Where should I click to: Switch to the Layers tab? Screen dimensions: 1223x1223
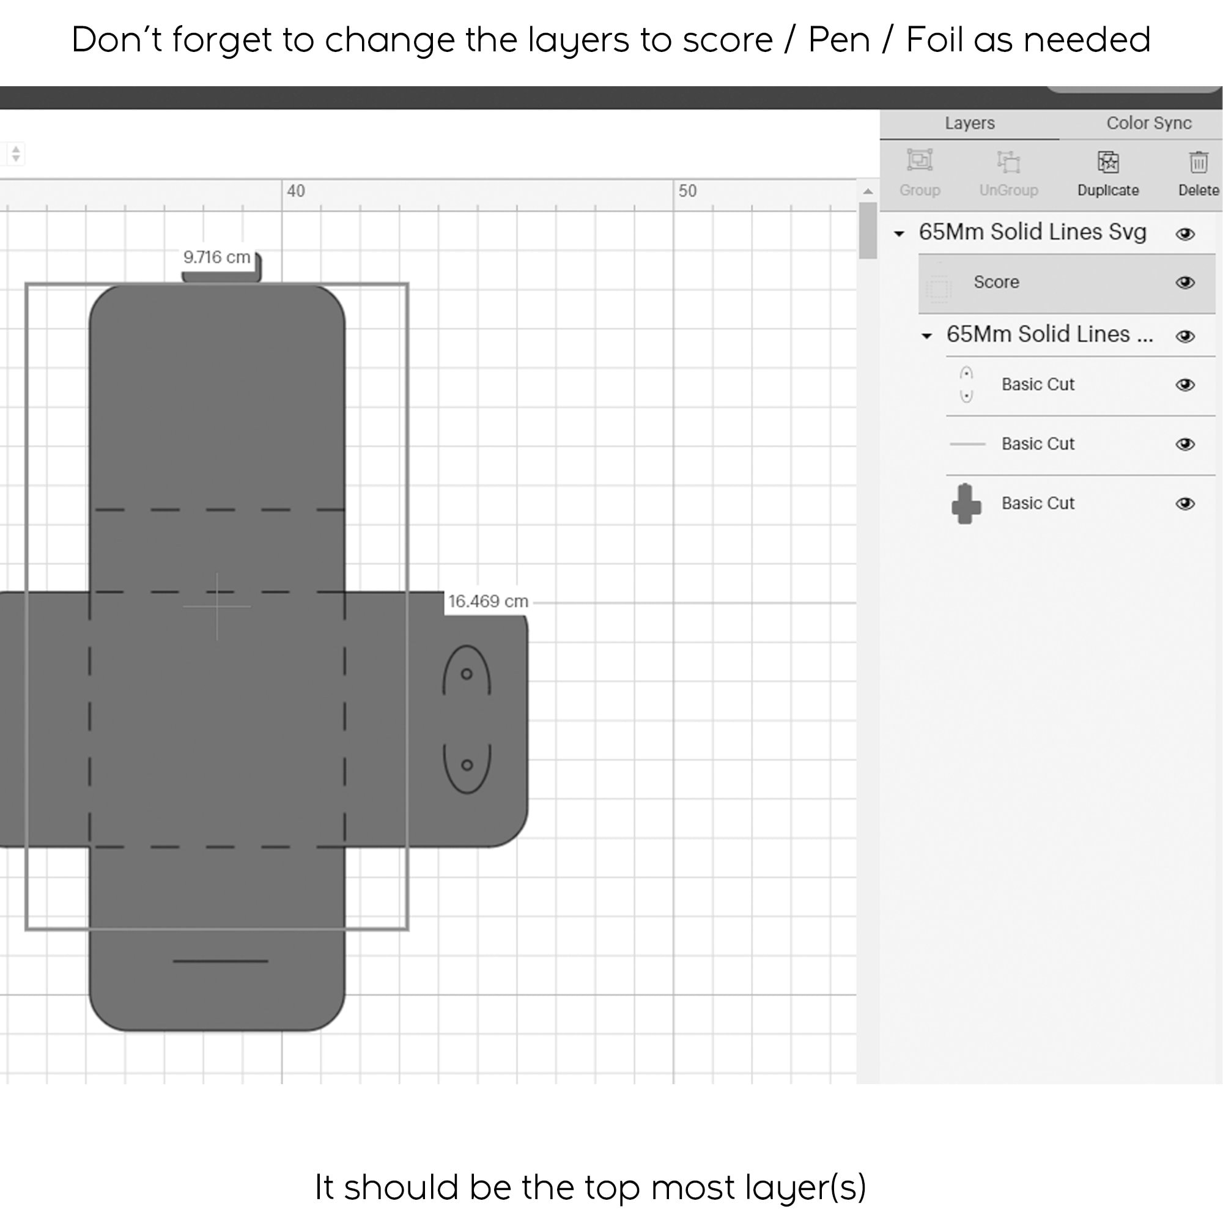[969, 124]
